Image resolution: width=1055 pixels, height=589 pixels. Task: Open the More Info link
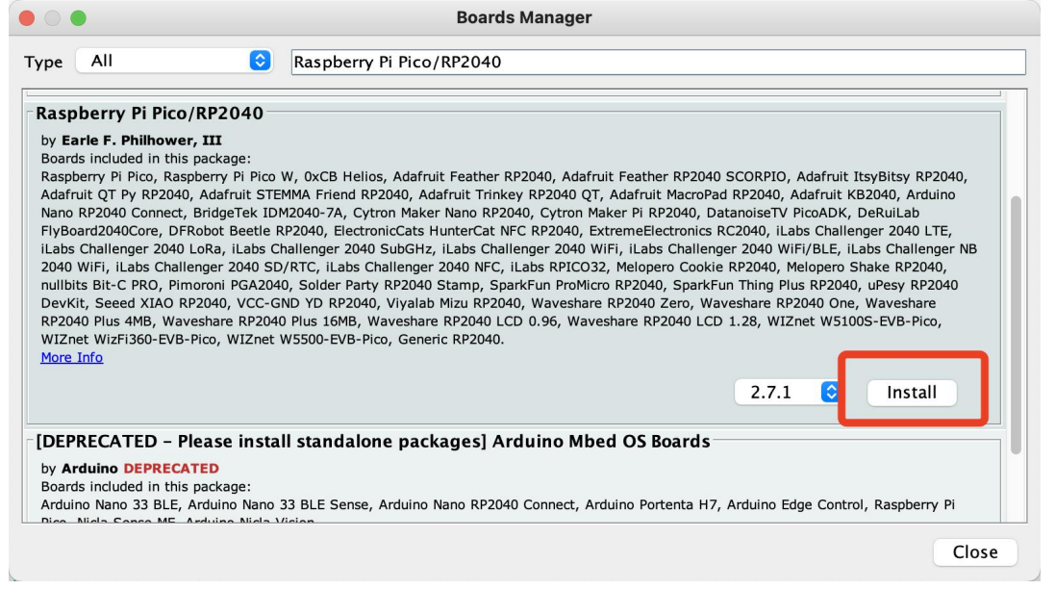point(72,358)
